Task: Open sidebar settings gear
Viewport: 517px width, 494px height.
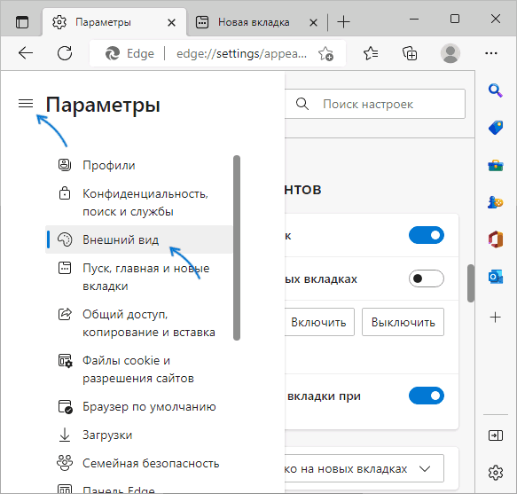Action: tap(496, 473)
